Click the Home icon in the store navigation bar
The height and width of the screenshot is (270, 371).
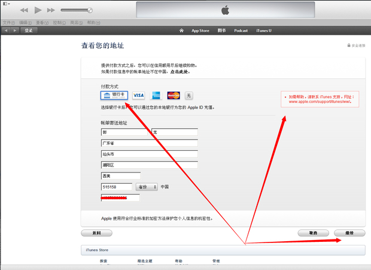pyautogui.click(x=181, y=30)
